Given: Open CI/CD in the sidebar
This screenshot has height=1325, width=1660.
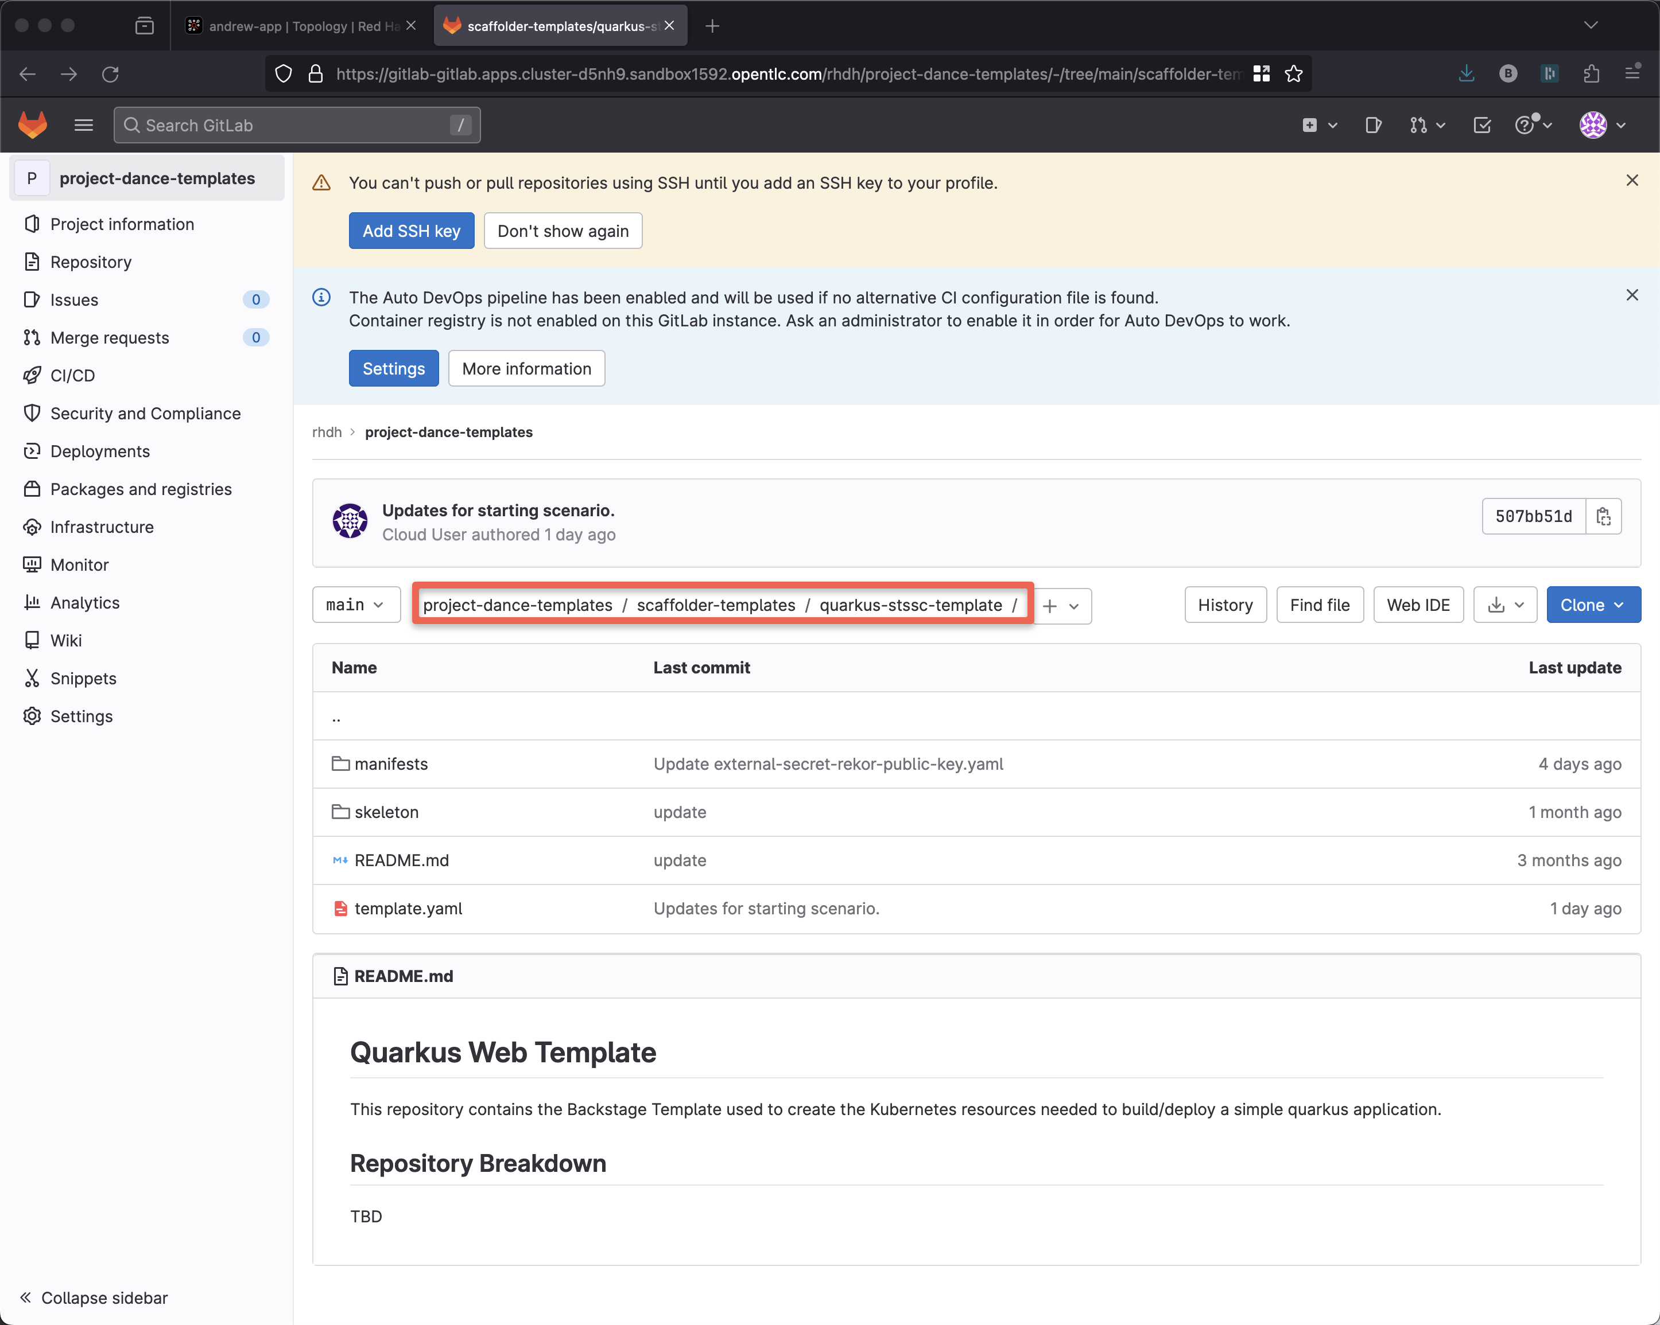Looking at the screenshot, I should click(72, 376).
